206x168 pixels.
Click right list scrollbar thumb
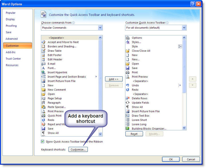184,66
